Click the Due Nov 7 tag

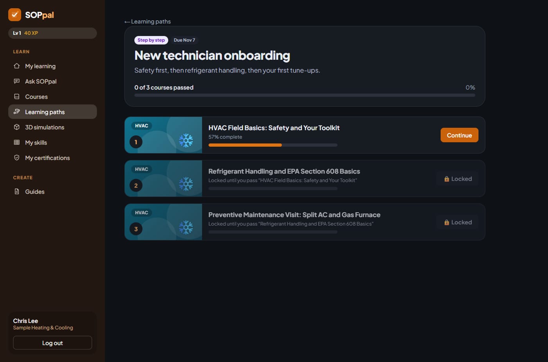[184, 40]
